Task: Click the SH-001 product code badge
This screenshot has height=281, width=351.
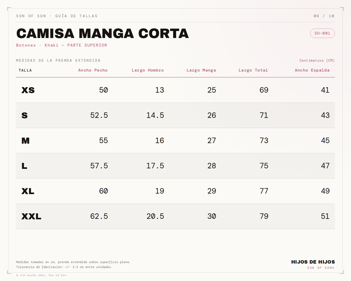Action: click(322, 33)
